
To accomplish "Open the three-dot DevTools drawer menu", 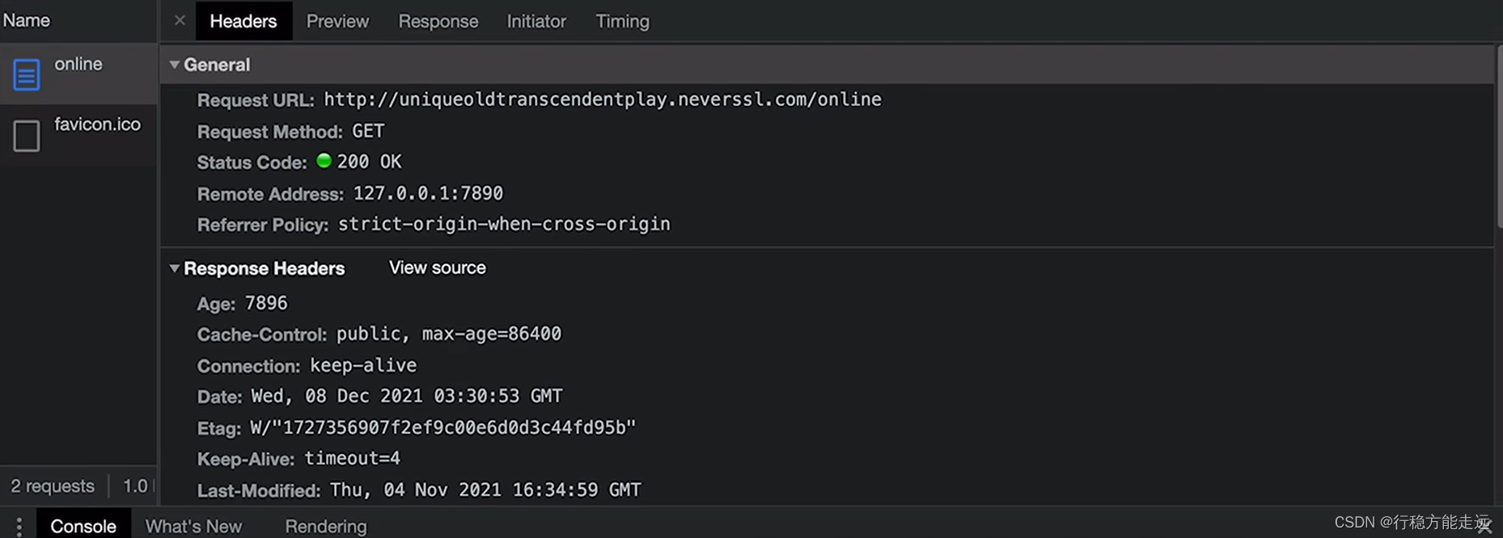I will 18,525.
